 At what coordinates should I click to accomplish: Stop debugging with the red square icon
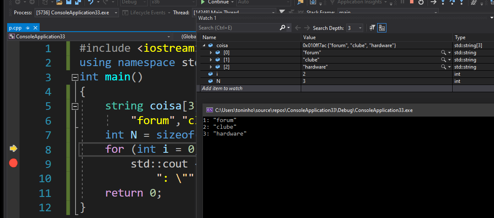click(x=411, y=2)
